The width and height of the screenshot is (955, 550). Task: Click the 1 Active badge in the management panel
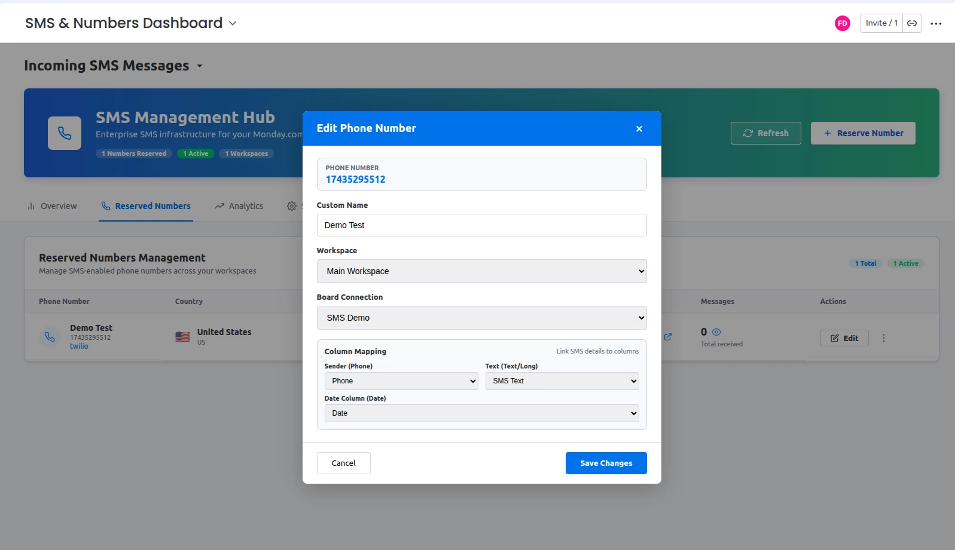tap(906, 263)
